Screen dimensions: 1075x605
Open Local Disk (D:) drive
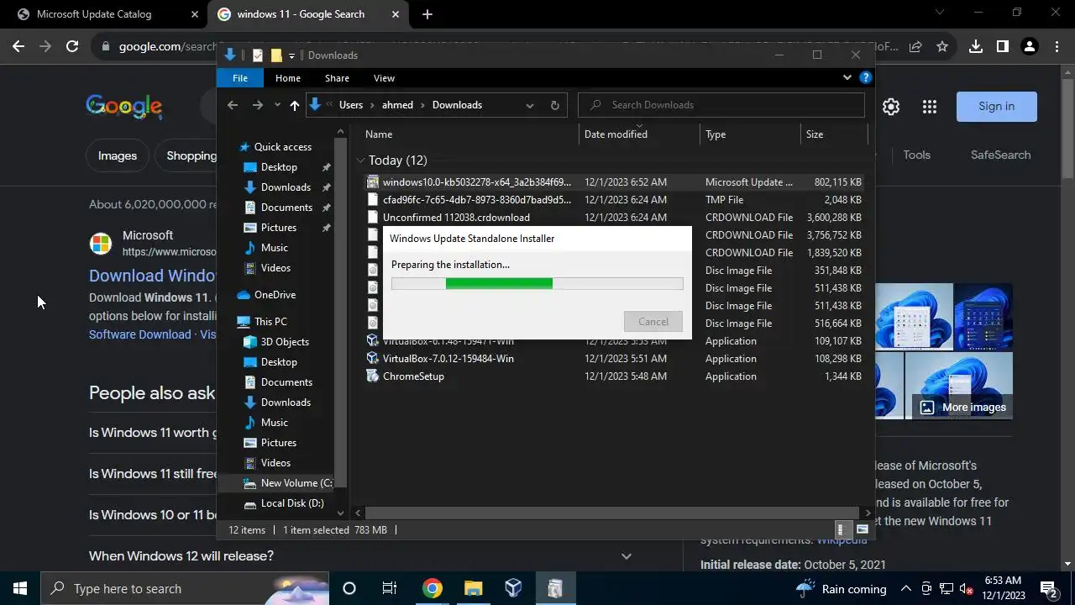click(291, 503)
